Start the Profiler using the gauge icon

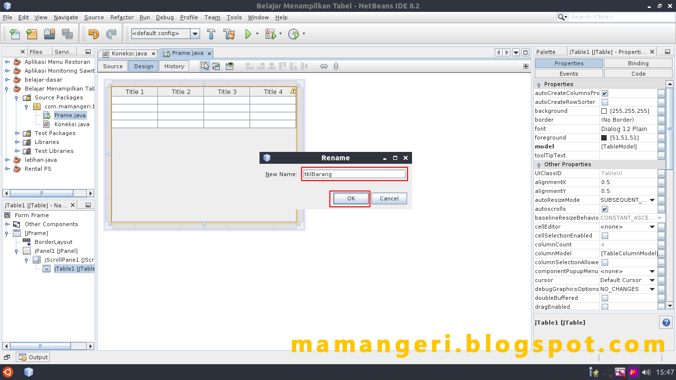(x=293, y=34)
